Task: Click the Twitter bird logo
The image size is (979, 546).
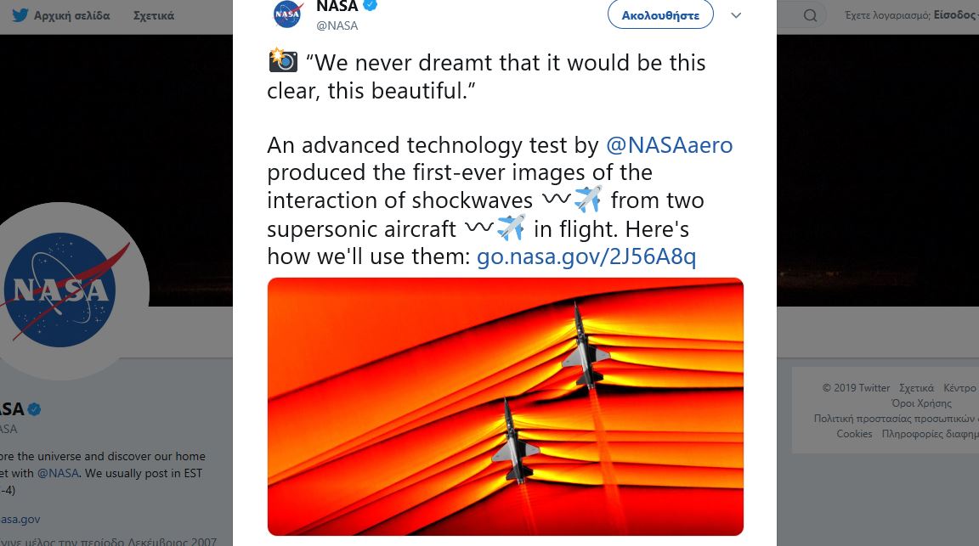Action: pyautogui.click(x=19, y=14)
